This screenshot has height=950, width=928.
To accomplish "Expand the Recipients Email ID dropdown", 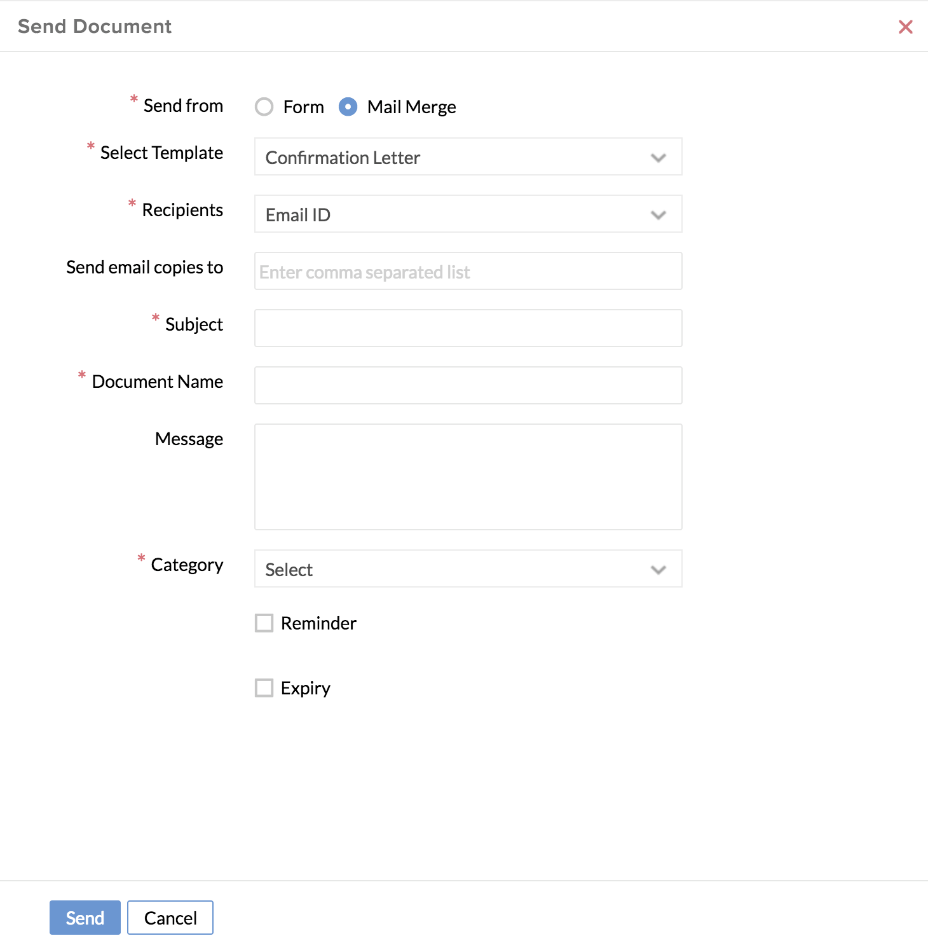I will pyautogui.click(x=468, y=214).
